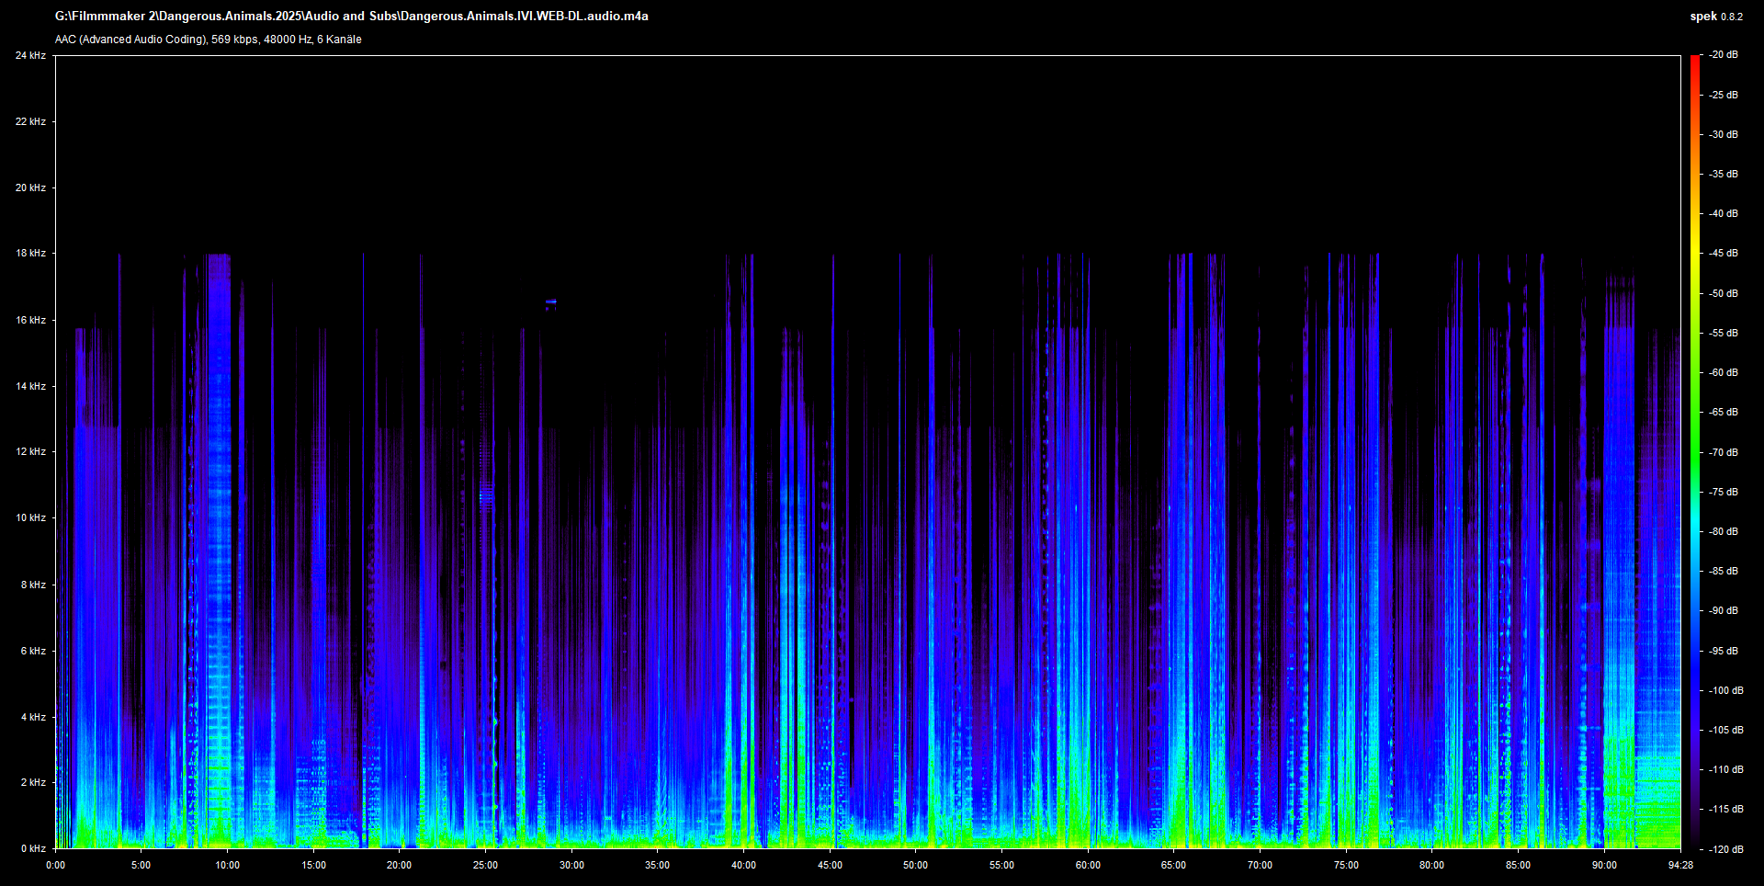Screen dimensions: 1764x886
Task: Click the spek 0.8.2 version label
Action: click(1715, 17)
